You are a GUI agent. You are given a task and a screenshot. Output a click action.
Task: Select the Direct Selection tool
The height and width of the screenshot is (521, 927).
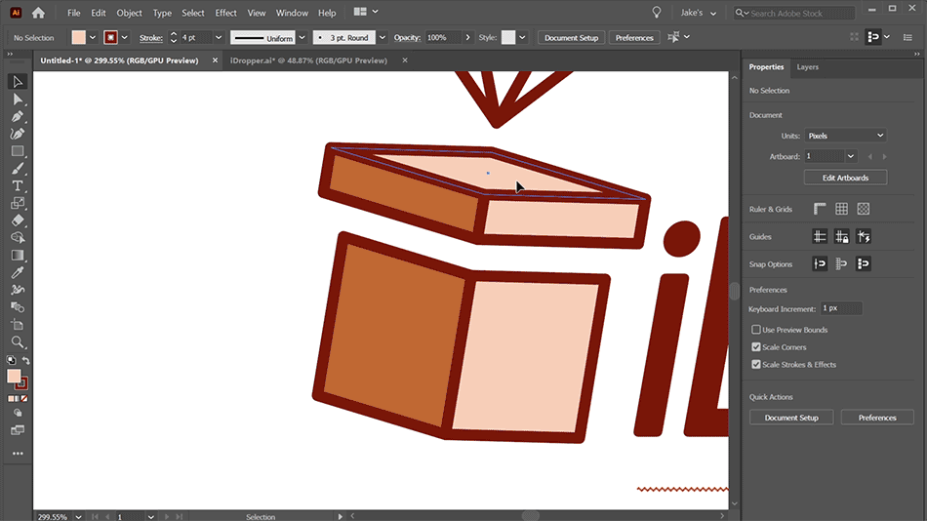coord(18,100)
